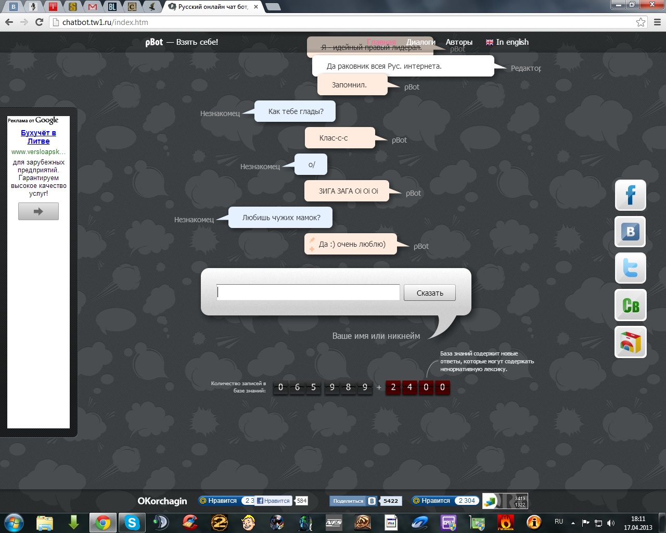Switch to the VK browser tab

[x=14, y=7]
